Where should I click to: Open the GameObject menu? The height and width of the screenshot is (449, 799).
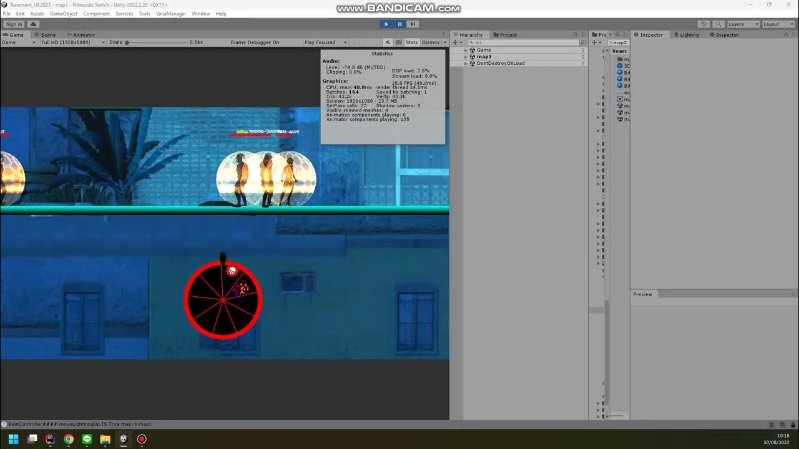pos(63,14)
